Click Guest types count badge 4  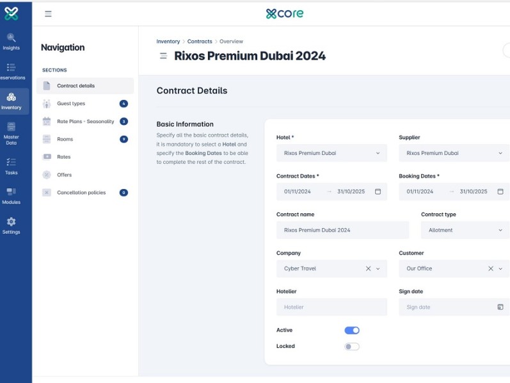(x=124, y=104)
